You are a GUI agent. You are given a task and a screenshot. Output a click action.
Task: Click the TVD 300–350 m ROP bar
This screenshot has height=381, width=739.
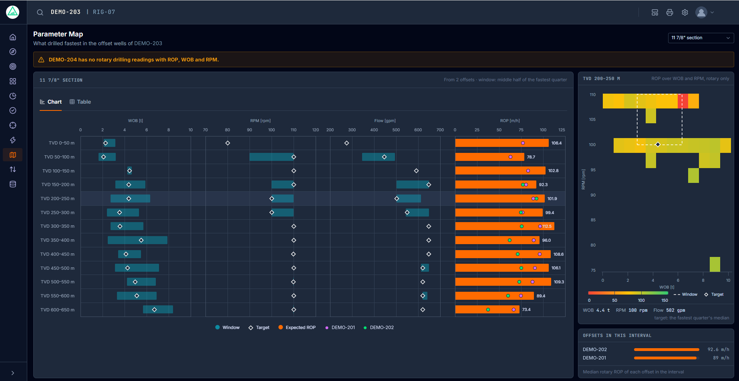click(505, 226)
